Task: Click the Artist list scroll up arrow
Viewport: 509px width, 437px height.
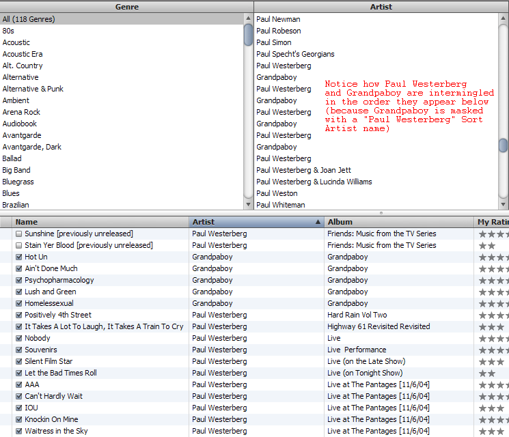Action: pos(503,18)
